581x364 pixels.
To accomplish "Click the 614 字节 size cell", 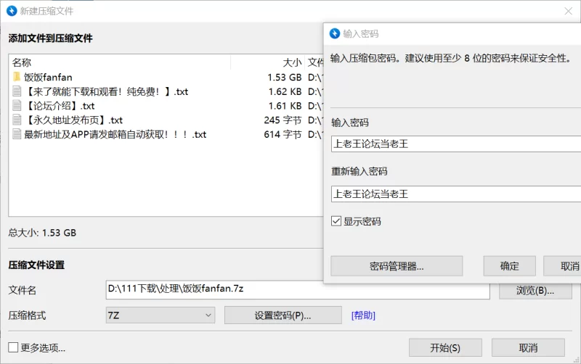I will [283, 134].
